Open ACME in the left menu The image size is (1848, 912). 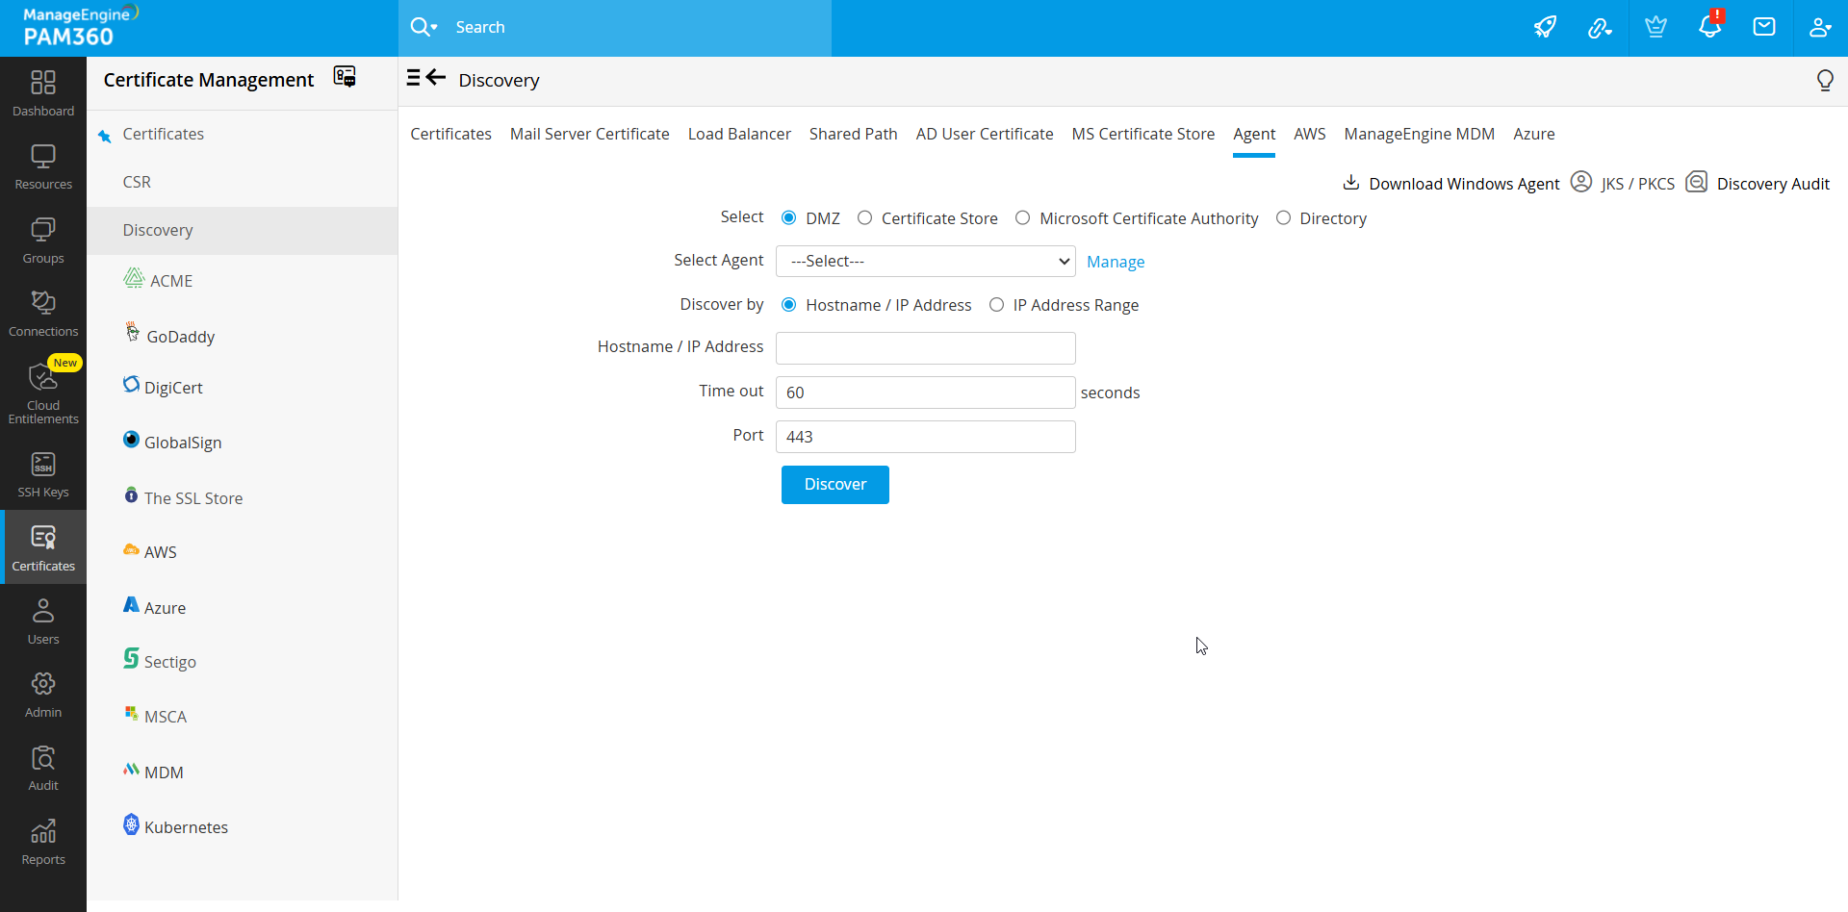(171, 281)
